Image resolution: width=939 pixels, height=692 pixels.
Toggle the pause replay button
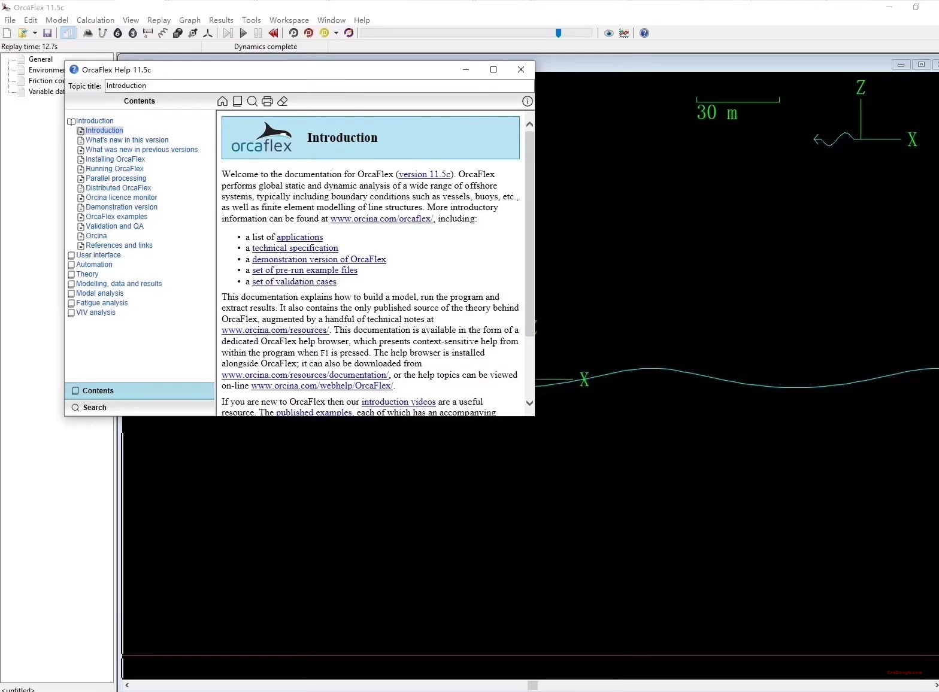coord(258,33)
